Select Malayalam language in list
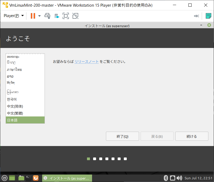Screen dimensions: 214x182 25,56
